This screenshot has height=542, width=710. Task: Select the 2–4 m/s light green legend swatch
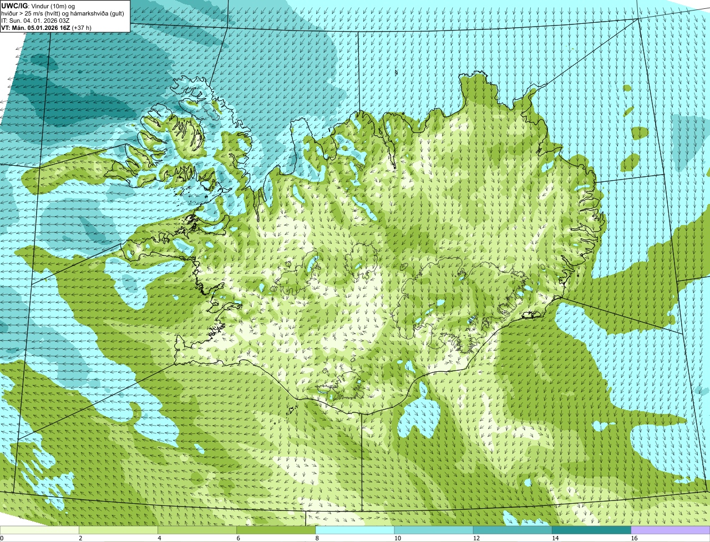pyautogui.click(x=119, y=530)
